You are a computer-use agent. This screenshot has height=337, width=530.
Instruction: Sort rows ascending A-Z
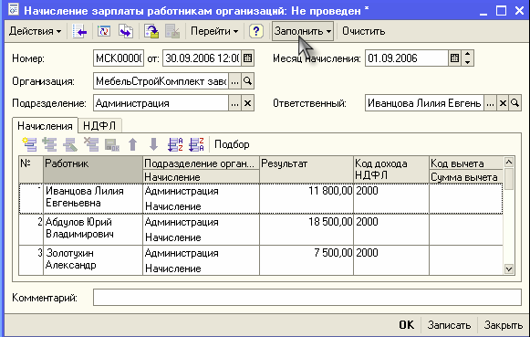coord(175,144)
